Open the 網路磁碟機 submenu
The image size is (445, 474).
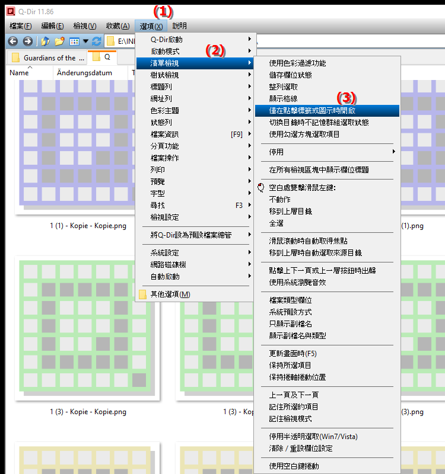click(195, 264)
